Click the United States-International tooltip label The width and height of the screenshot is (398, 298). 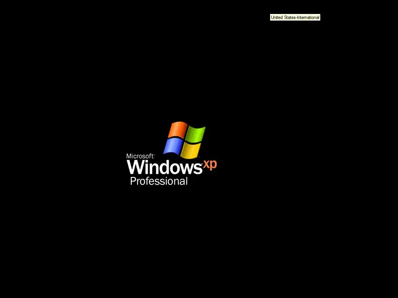click(x=295, y=17)
